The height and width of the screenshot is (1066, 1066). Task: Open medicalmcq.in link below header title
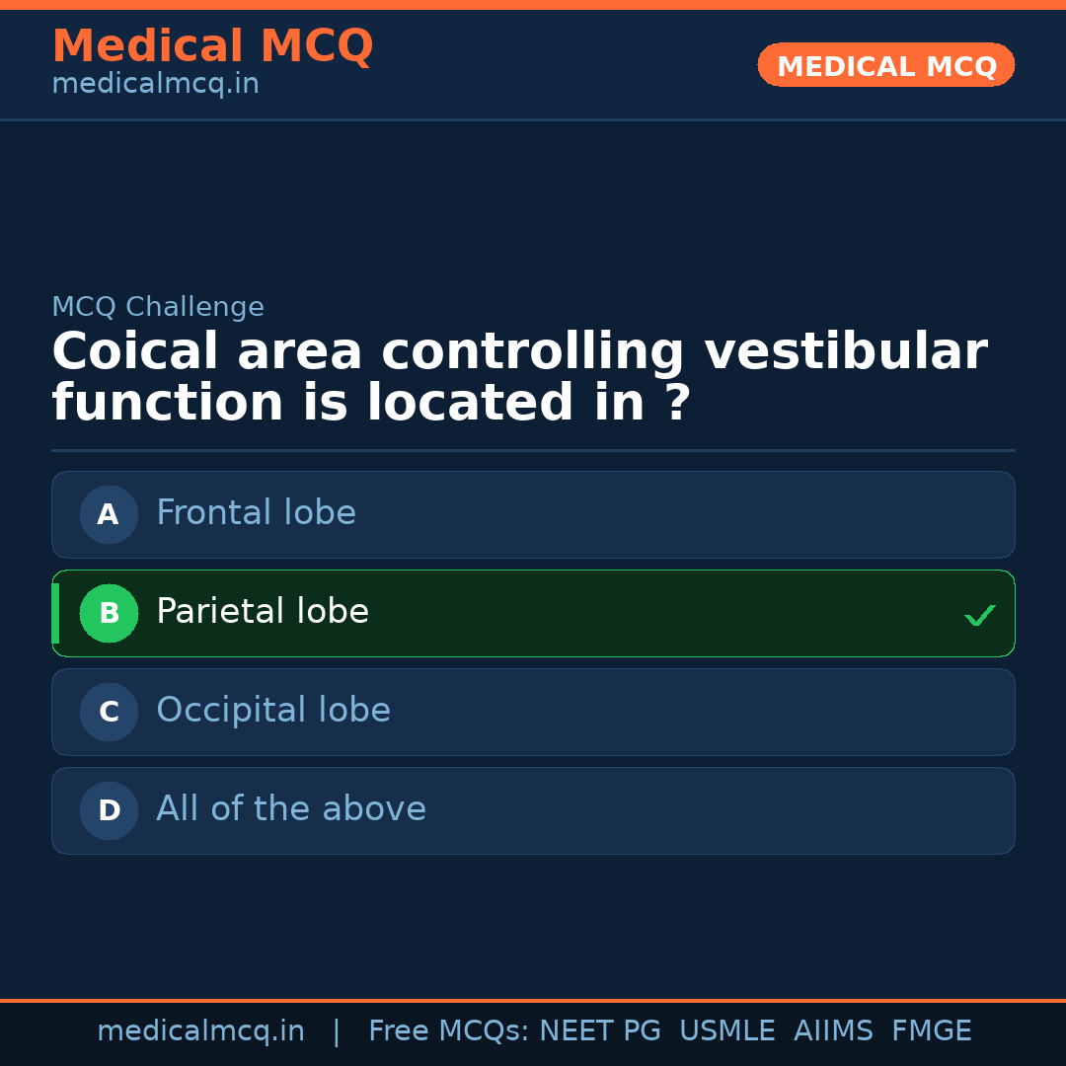point(155,85)
